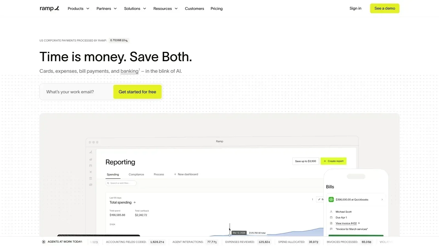Click the chart data point at Mar 12, 2026

tap(230, 235)
